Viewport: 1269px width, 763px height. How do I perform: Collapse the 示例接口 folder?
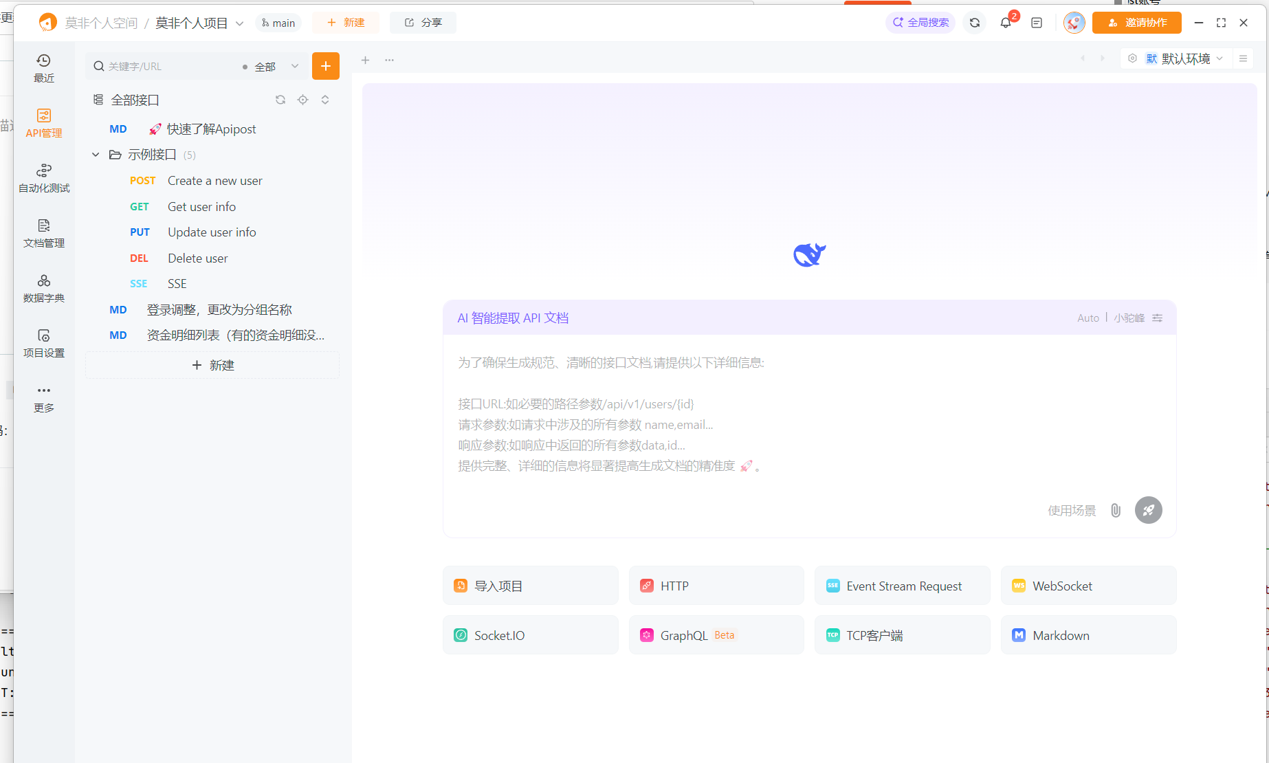pyautogui.click(x=96, y=154)
